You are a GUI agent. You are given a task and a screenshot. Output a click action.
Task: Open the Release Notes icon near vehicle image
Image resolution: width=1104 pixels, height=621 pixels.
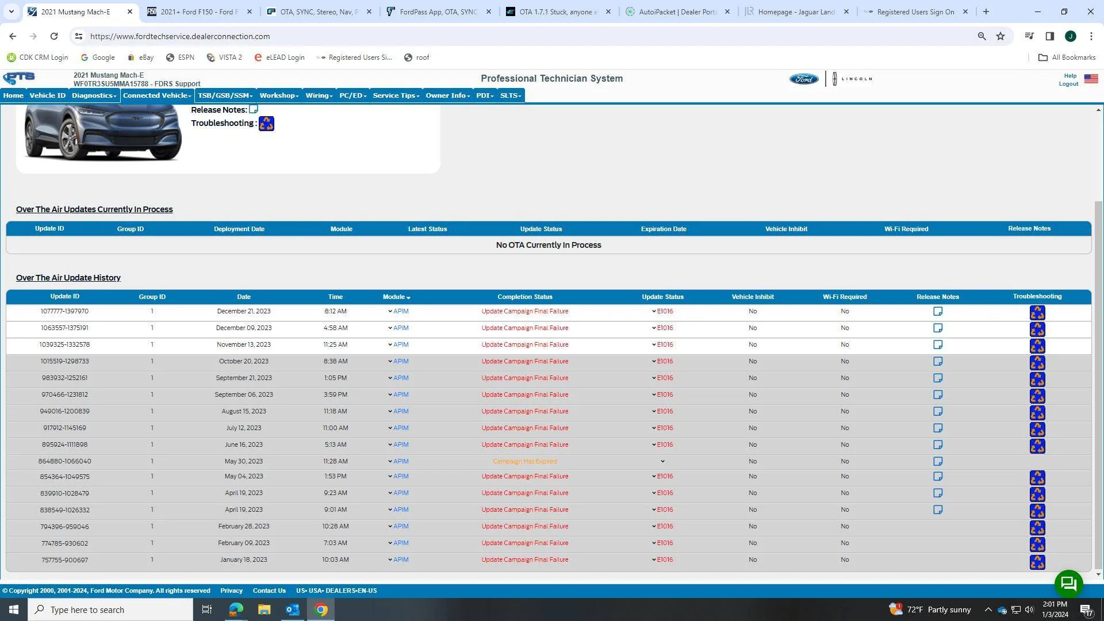(254, 109)
